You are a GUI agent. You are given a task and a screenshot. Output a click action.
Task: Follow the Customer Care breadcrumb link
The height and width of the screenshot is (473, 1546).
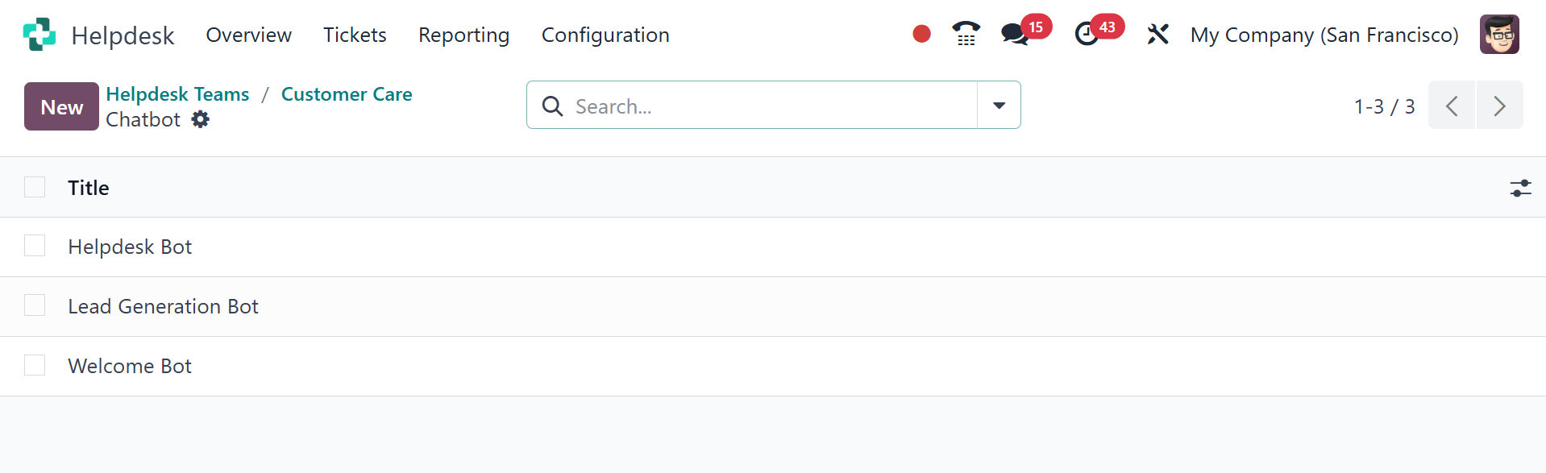pyautogui.click(x=347, y=94)
